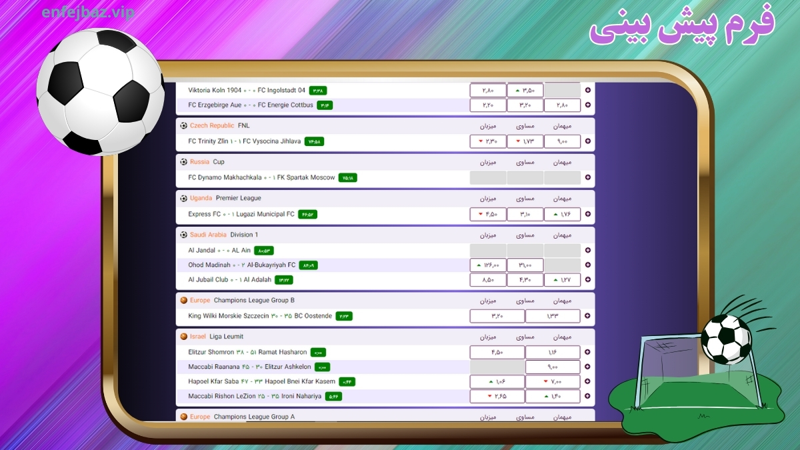
Task: Click the plus circle on Hapoel Kfar Saba row
Action: 587,381
